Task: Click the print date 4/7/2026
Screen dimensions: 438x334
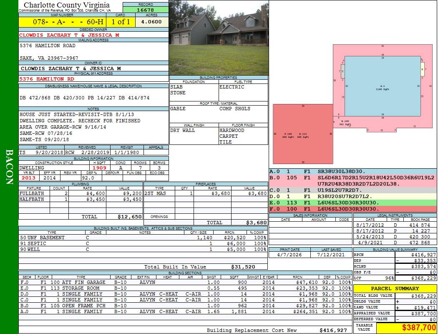Action: [x=289, y=255]
